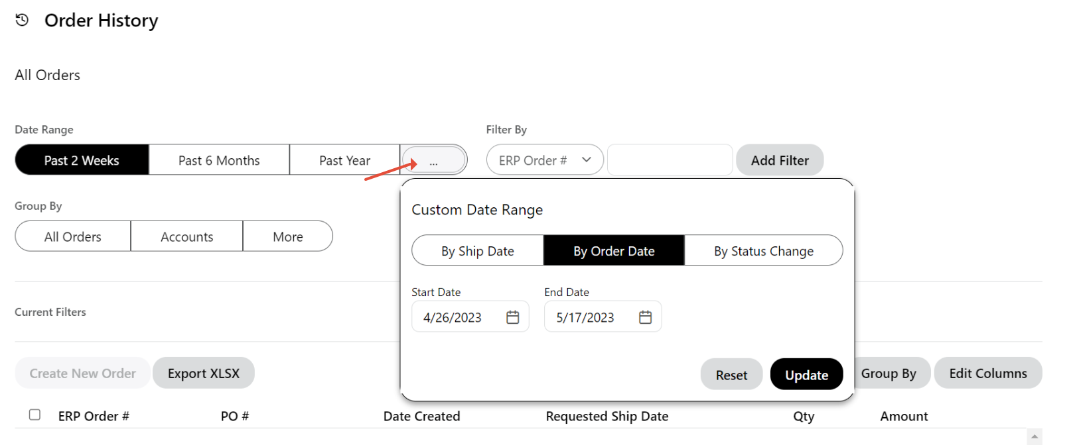Switch to By Ship Date tab
This screenshot has width=1073, height=445.
click(477, 251)
